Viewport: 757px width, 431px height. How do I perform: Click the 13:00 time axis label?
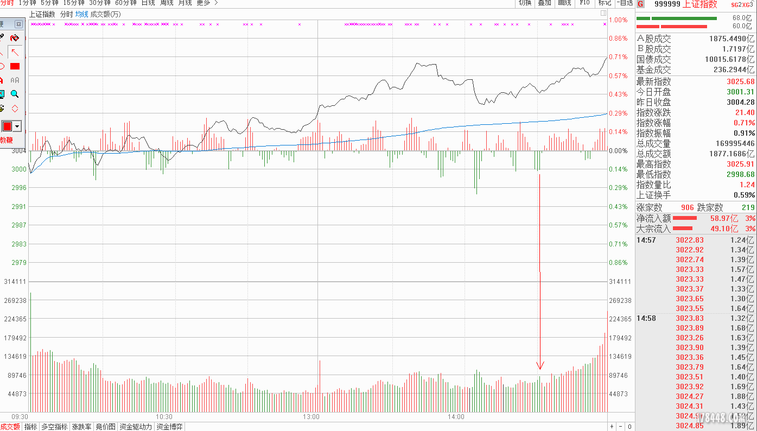pos(311,417)
